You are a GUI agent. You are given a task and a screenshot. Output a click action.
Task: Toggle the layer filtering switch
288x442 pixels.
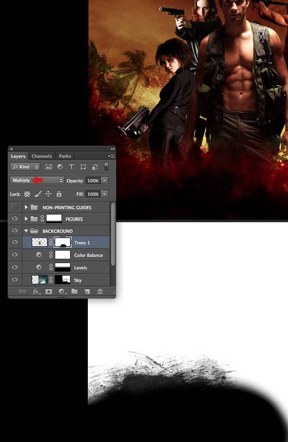click(106, 166)
